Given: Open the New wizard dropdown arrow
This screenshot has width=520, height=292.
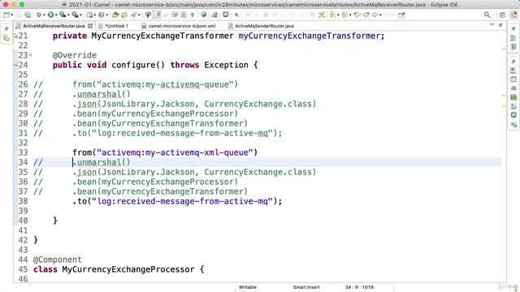Looking at the screenshot, I should [12, 15].
